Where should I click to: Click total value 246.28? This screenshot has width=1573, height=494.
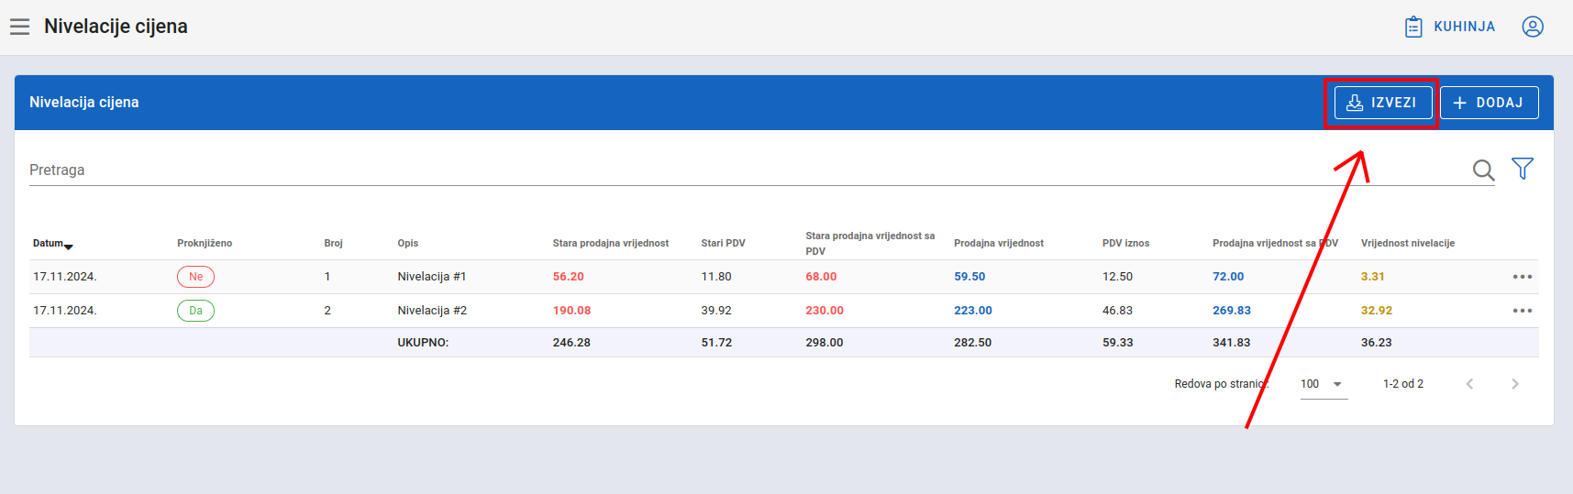coord(571,343)
